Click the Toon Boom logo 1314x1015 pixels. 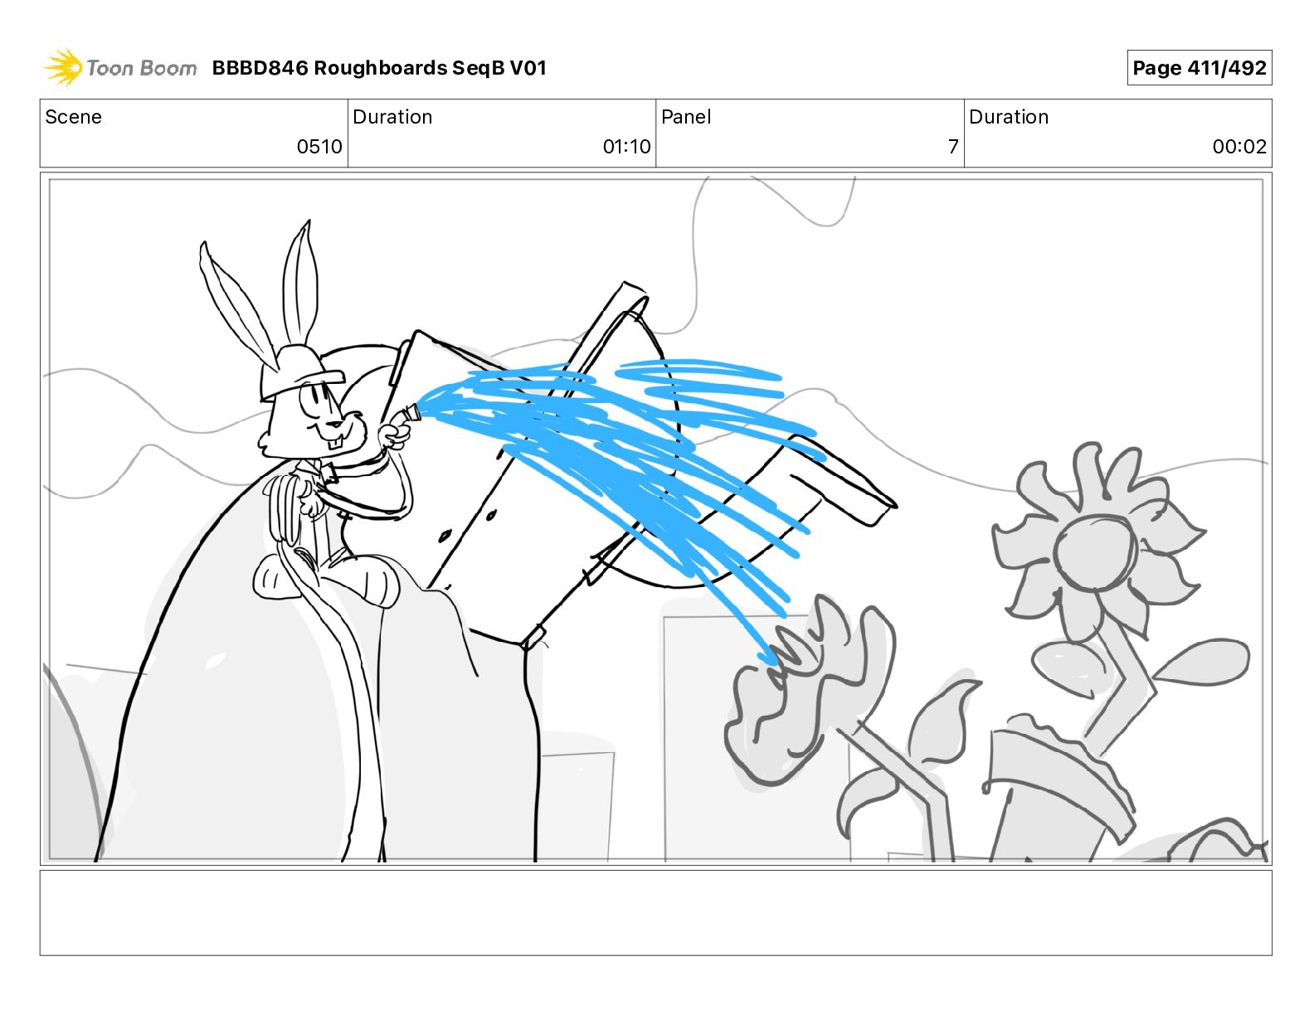[120, 68]
